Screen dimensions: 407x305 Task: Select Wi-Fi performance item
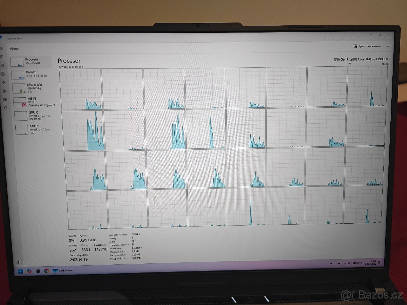click(x=34, y=102)
